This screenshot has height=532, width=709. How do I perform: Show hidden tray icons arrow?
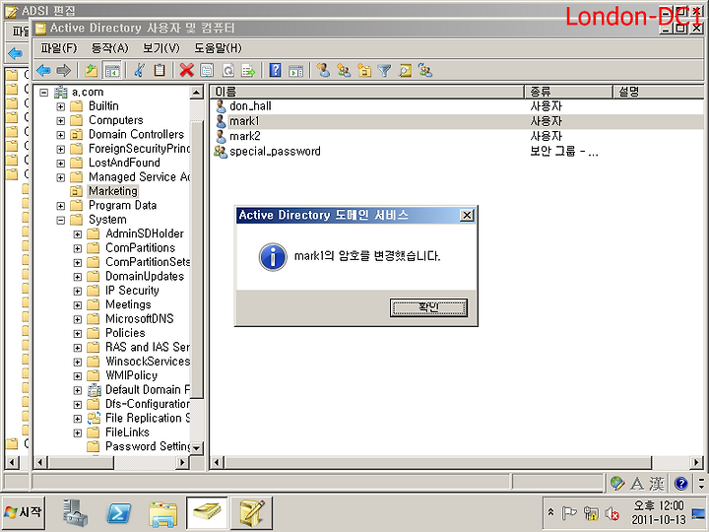pyautogui.click(x=550, y=512)
